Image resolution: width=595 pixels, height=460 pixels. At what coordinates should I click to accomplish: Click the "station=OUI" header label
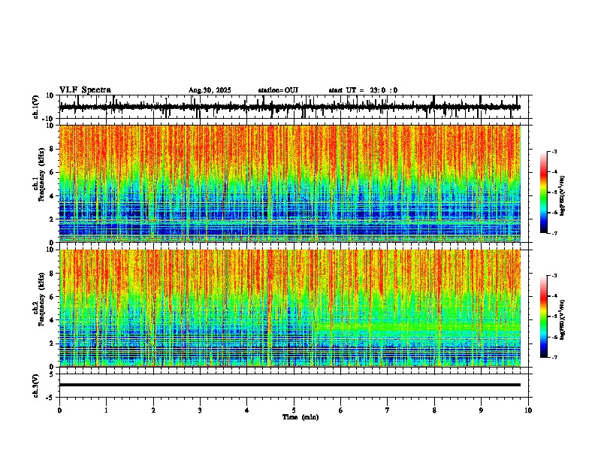(x=278, y=90)
